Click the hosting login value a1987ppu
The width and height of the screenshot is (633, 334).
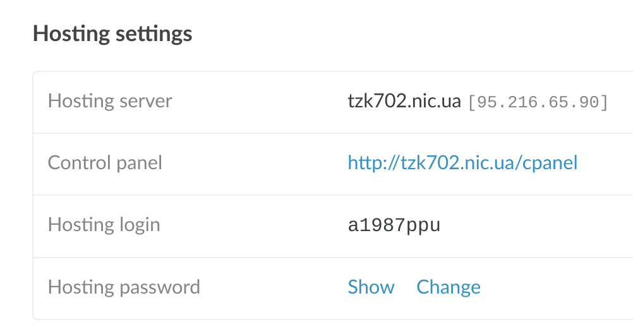394,225
